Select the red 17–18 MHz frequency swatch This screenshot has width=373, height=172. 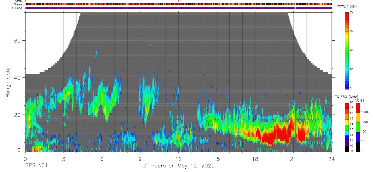pos(347,106)
